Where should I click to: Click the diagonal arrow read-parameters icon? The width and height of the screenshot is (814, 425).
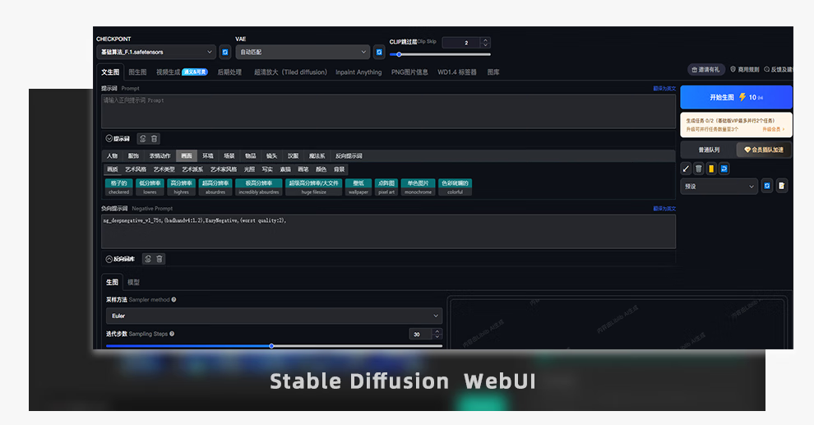(x=686, y=169)
